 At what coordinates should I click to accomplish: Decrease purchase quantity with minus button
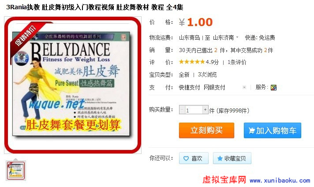182,110
